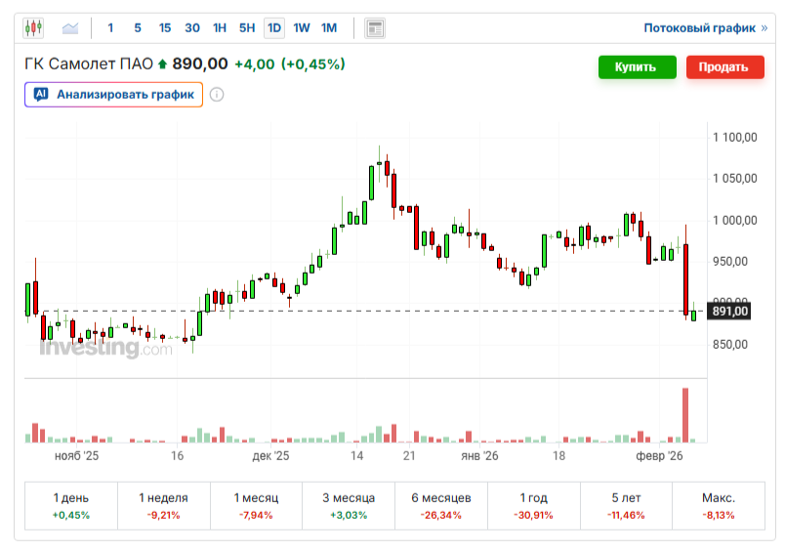Click the 850,00 price axis label
Viewport: 785px width, 551px height.
pos(730,345)
